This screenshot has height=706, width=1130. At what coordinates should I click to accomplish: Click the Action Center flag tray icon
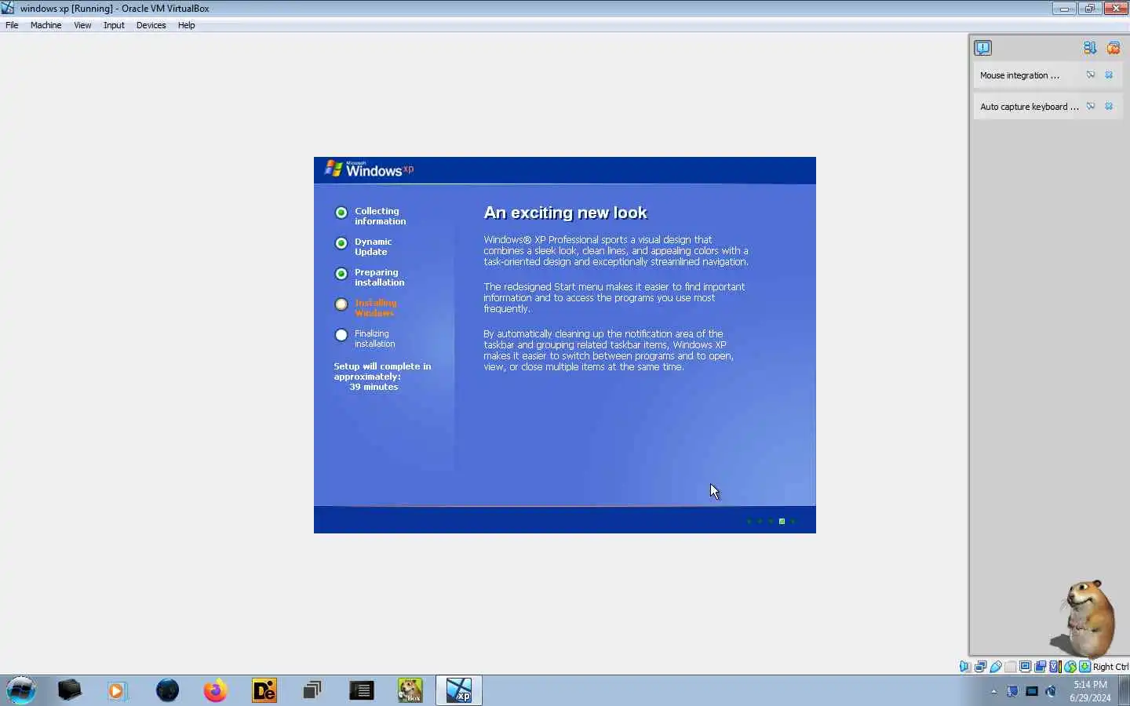pyautogui.click(x=1012, y=691)
